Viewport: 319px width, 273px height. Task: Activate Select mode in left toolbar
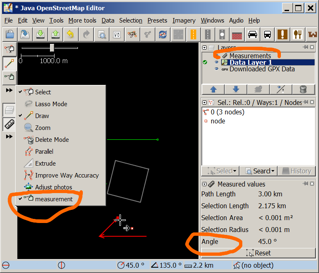tap(9, 49)
